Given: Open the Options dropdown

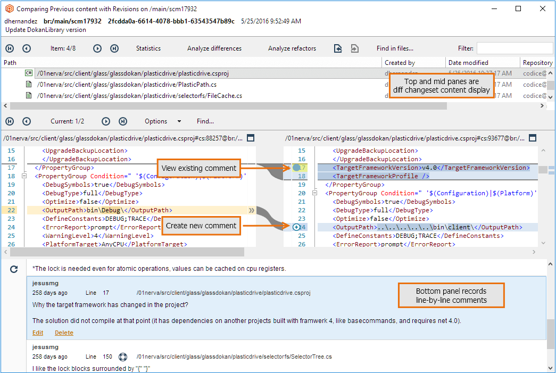Looking at the screenshot, I should click(x=163, y=121).
